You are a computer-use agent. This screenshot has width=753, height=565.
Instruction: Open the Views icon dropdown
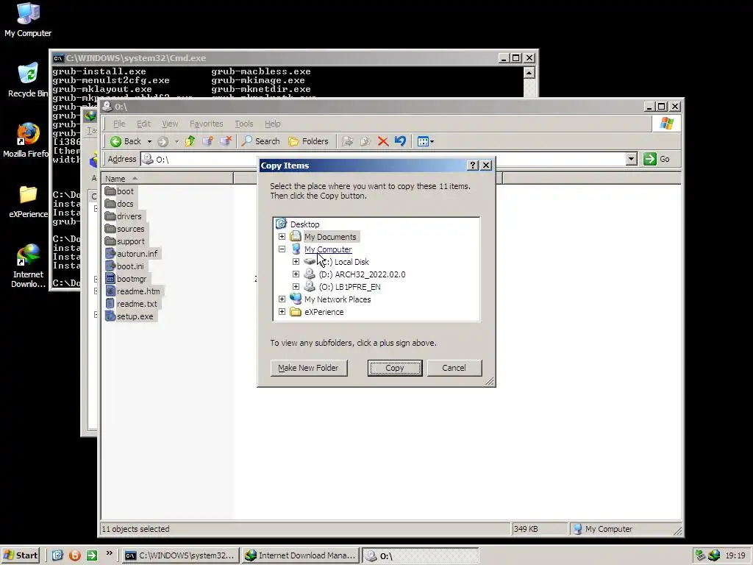pos(426,141)
